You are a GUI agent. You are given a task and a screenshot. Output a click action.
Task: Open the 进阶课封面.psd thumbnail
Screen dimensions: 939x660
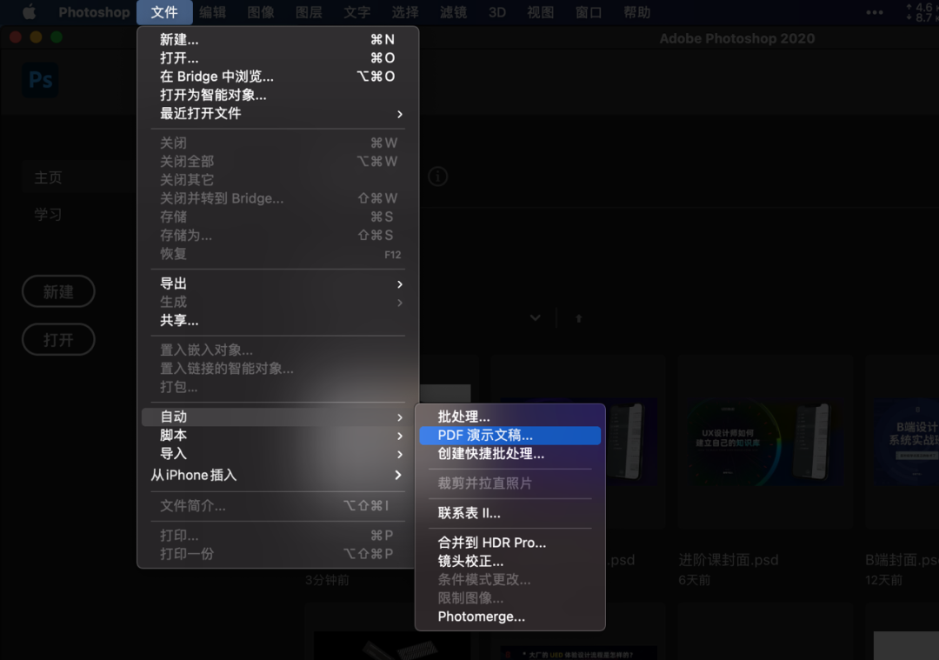point(765,442)
